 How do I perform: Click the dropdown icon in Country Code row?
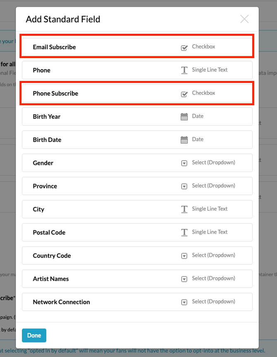pos(184,256)
